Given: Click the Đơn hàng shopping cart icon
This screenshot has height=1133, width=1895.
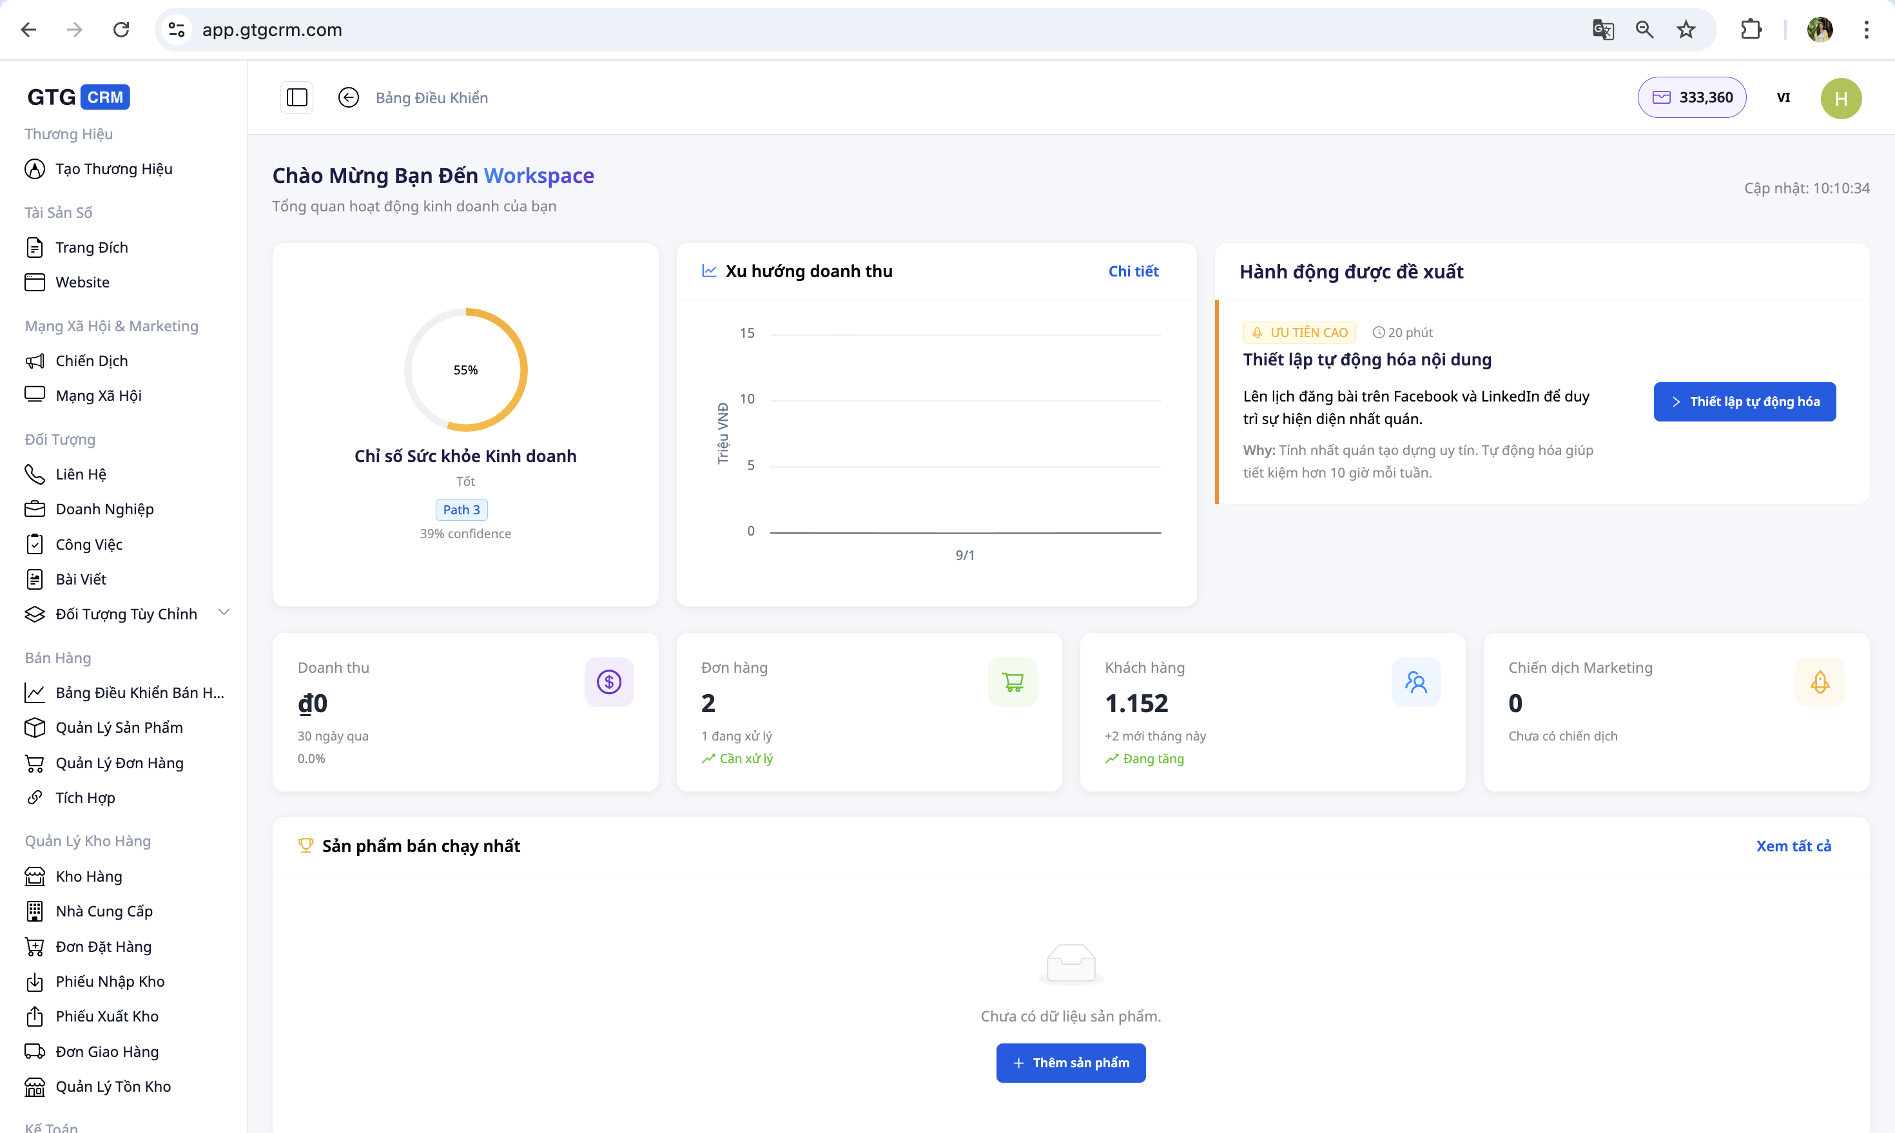Looking at the screenshot, I should click(1013, 682).
